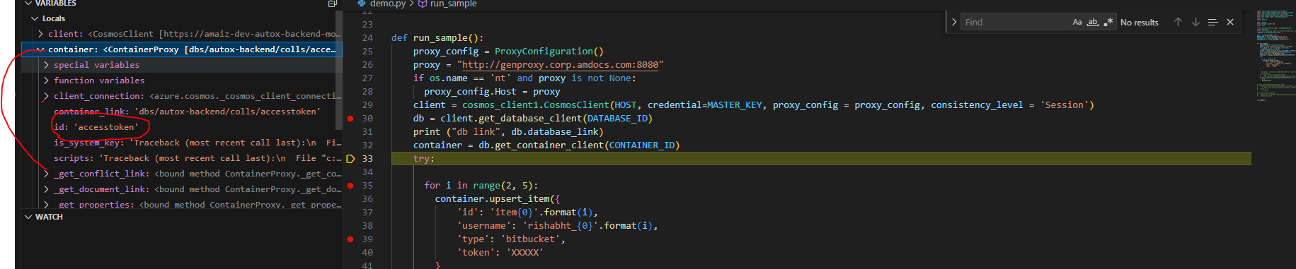The height and width of the screenshot is (269, 1296).
Task: Remove breakpoint on line 30
Action: click(x=350, y=119)
